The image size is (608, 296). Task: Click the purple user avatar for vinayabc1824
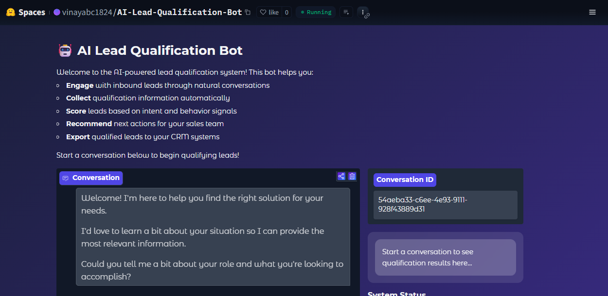(x=57, y=12)
